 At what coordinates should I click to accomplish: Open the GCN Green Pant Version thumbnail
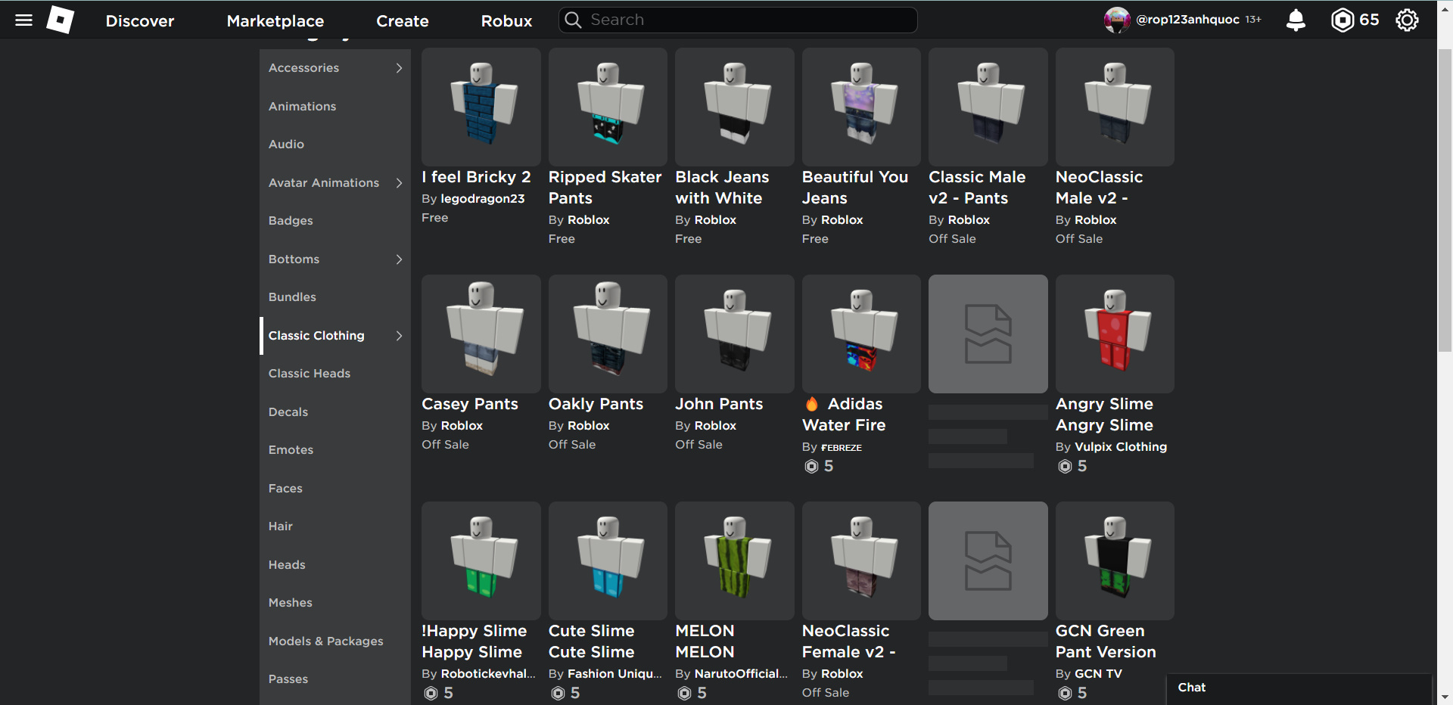pos(1115,561)
